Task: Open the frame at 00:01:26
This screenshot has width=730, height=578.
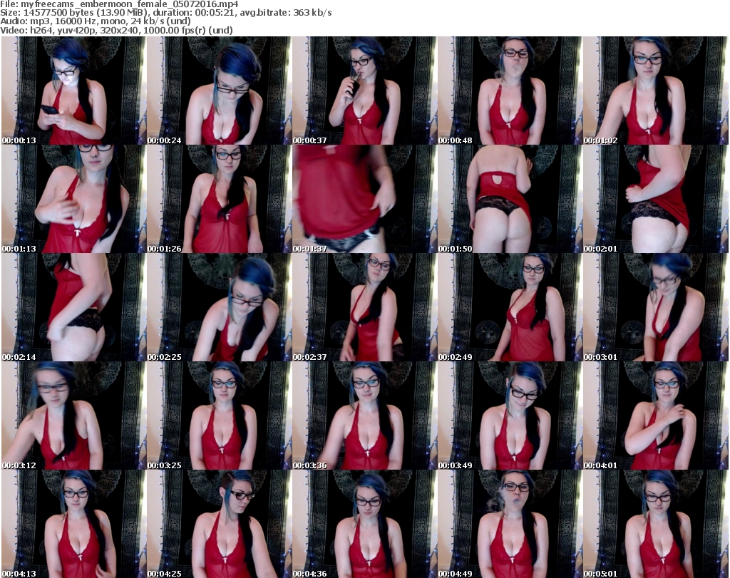Action: pos(219,199)
